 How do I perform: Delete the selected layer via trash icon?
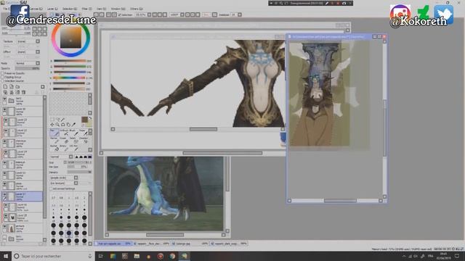point(23,92)
